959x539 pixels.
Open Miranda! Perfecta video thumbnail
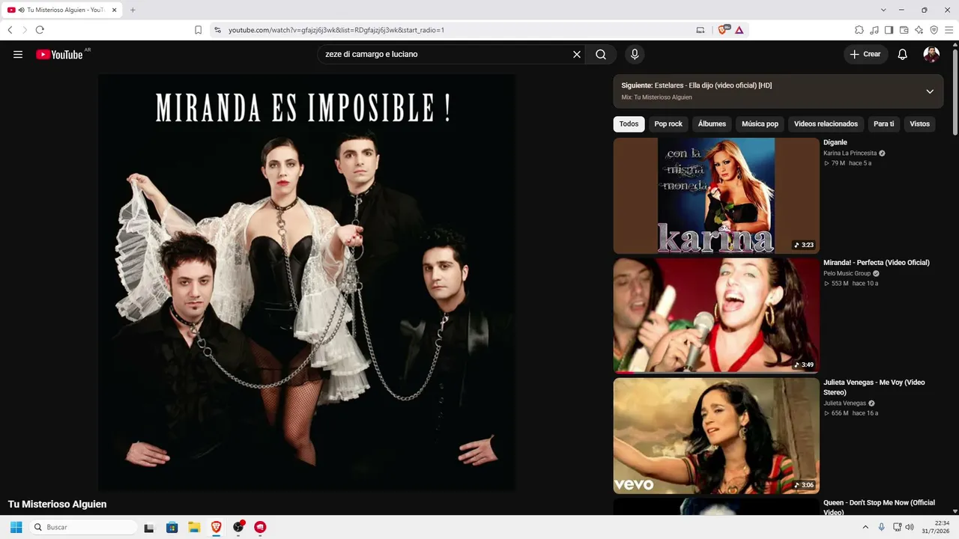coord(716,316)
